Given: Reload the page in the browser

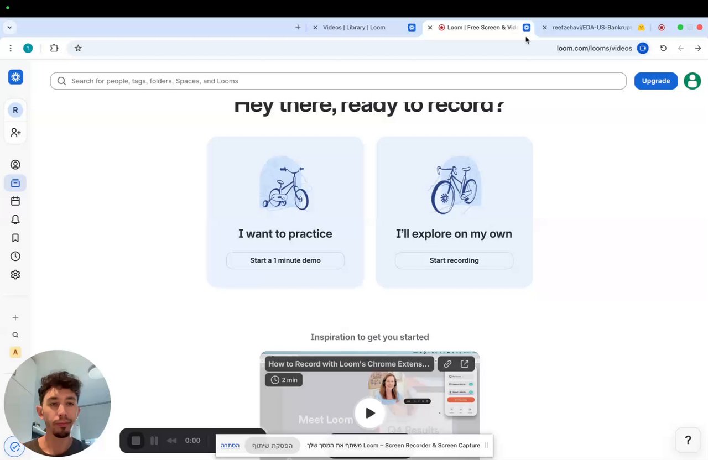Looking at the screenshot, I should click(663, 48).
